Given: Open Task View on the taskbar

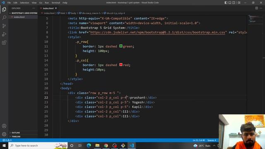Looking at the screenshot, I should point(80,145).
